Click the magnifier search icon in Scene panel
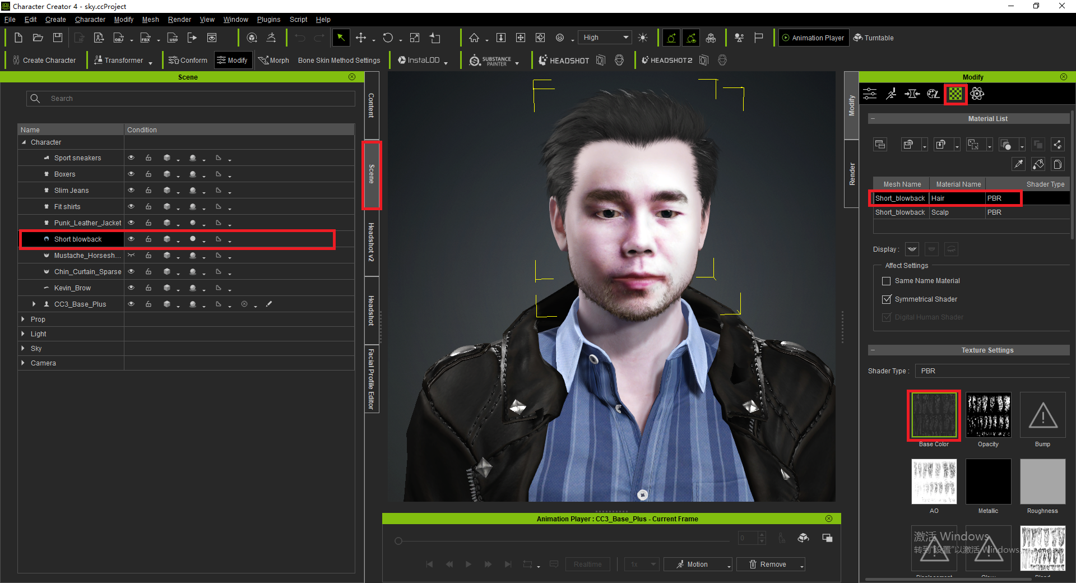Image resolution: width=1076 pixels, height=583 pixels. pyautogui.click(x=35, y=99)
